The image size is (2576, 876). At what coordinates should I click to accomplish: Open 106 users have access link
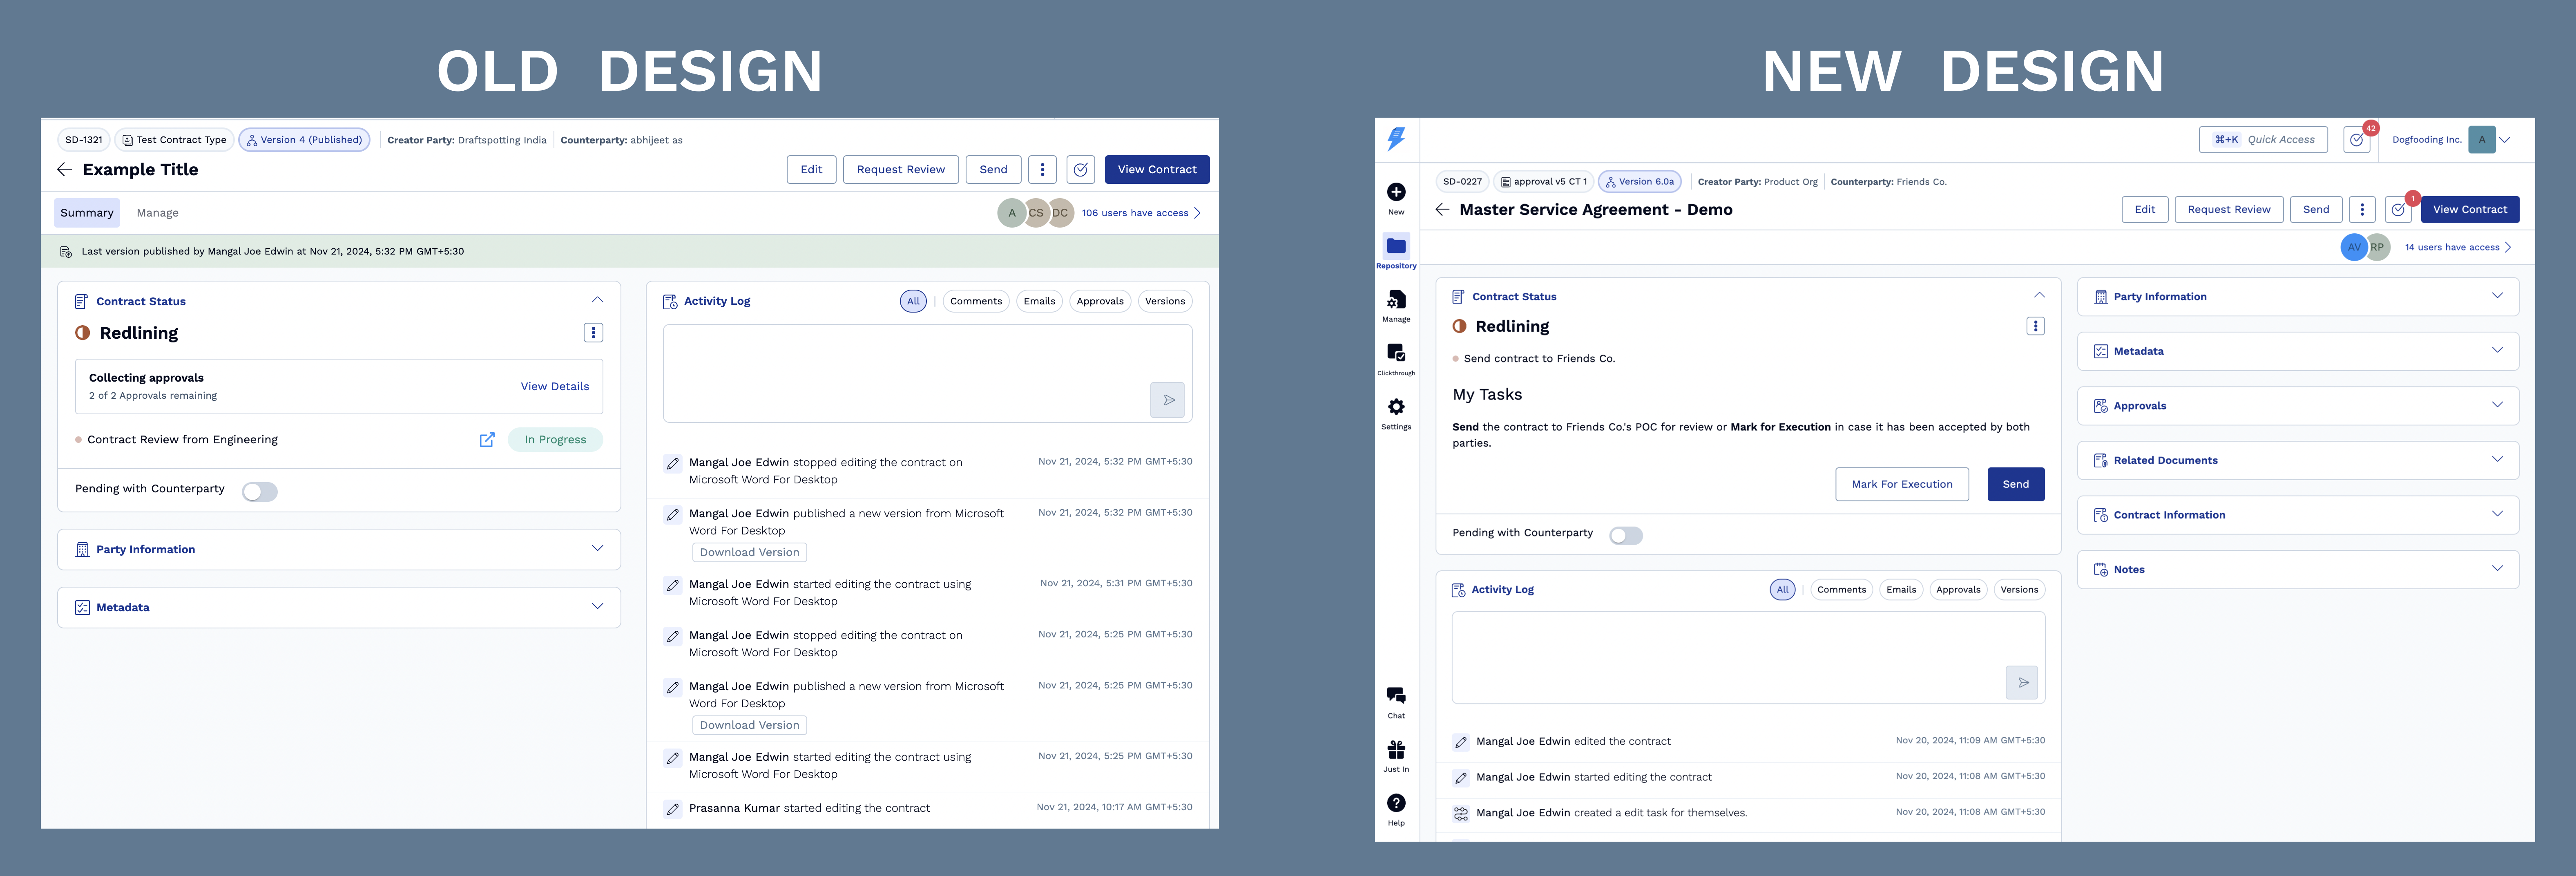pyautogui.click(x=1141, y=213)
